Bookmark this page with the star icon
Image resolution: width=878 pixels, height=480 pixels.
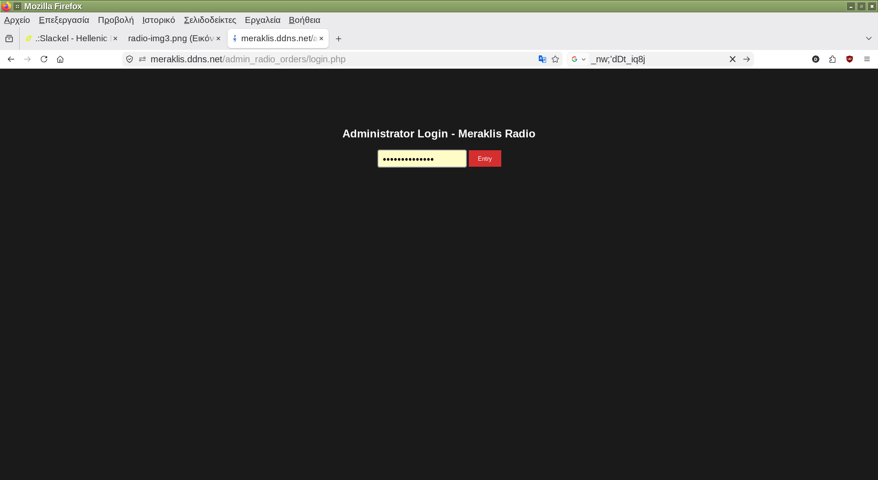pyautogui.click(x=555, y=59)
